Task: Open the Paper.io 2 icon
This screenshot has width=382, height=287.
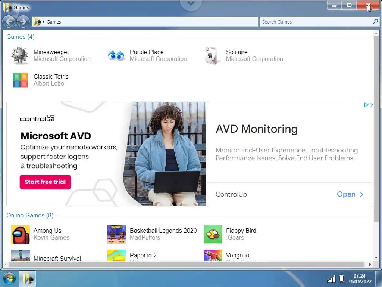Action: pos(117,255)
